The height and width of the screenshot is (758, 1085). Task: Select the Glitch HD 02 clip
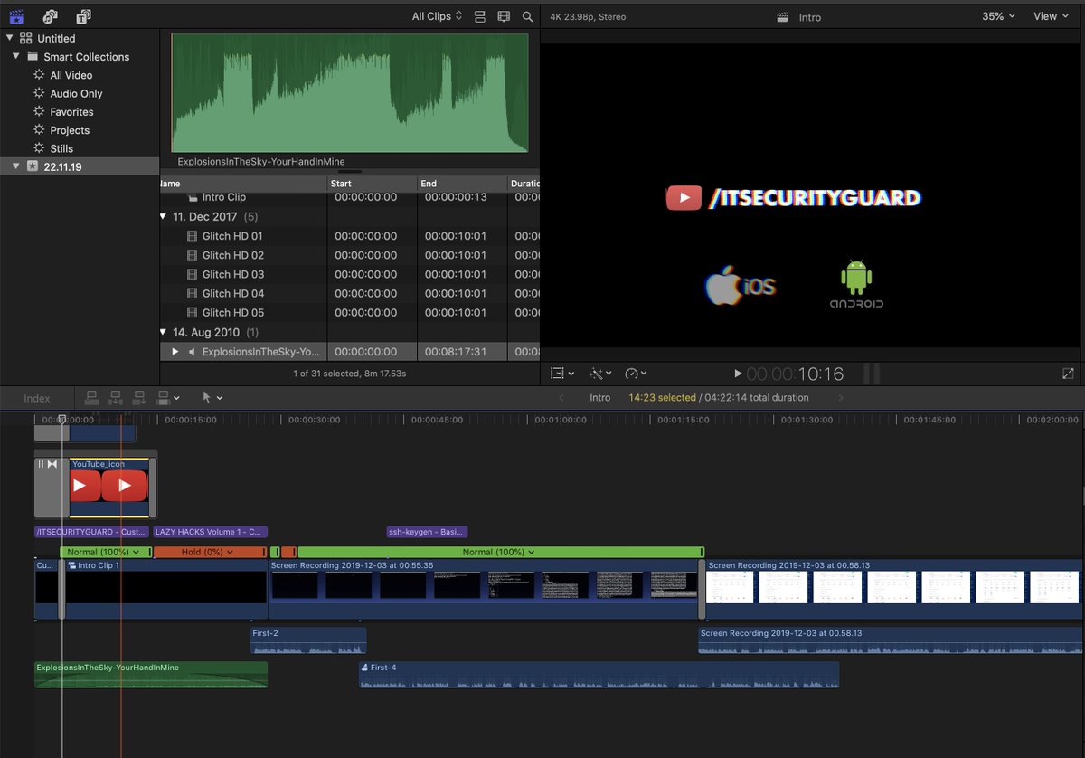350,255
